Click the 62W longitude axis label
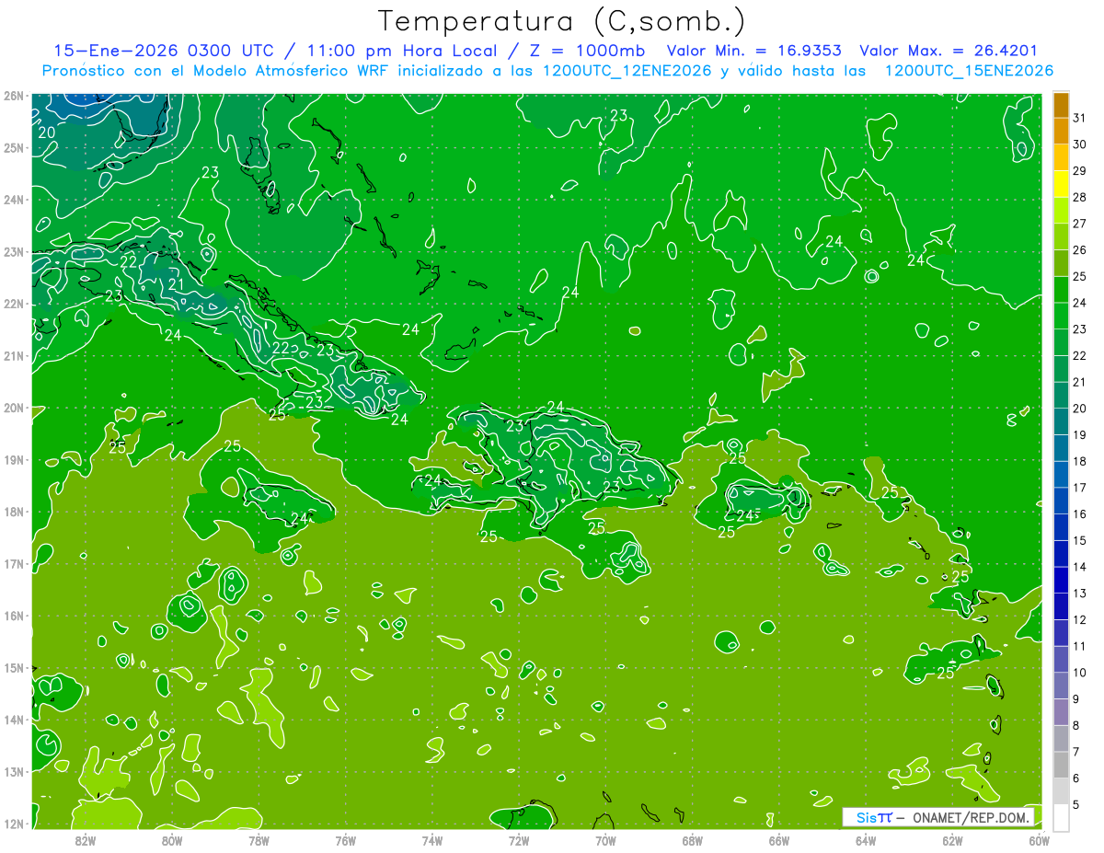Screen dimensions: 1104x853 click(952, 840)
